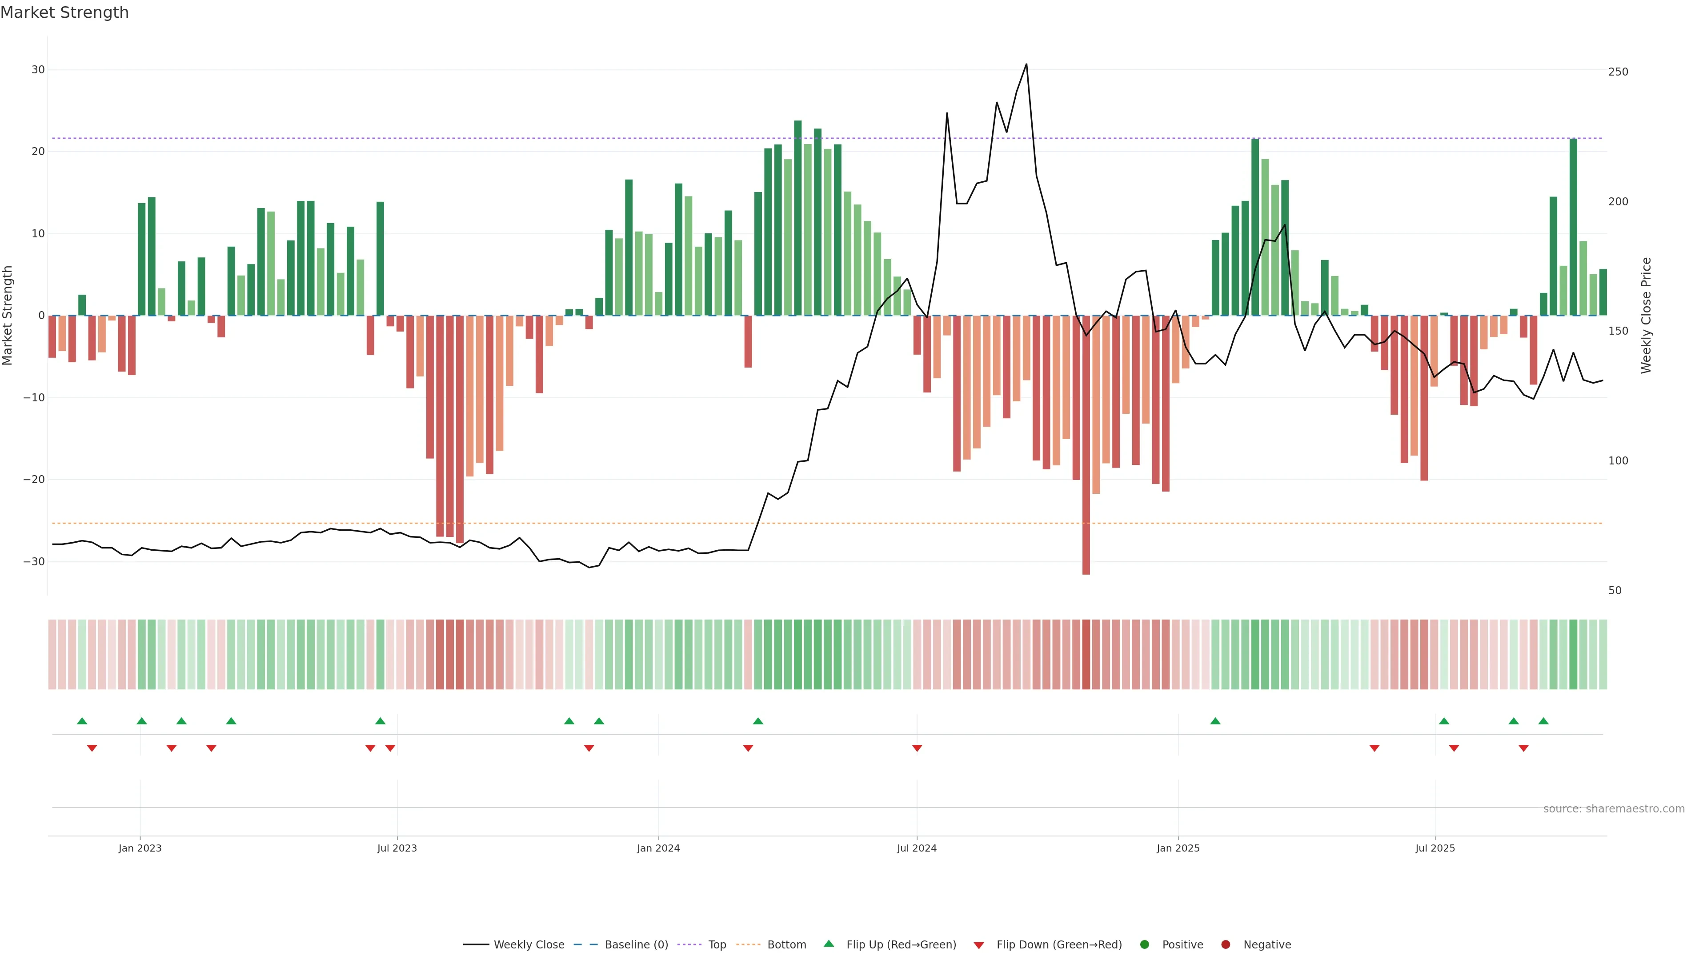
Task: Click the darkest red heatmap strip cell
Action: point(1086,654)
